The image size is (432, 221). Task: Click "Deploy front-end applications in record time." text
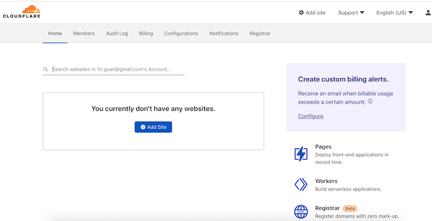point(352,158)
